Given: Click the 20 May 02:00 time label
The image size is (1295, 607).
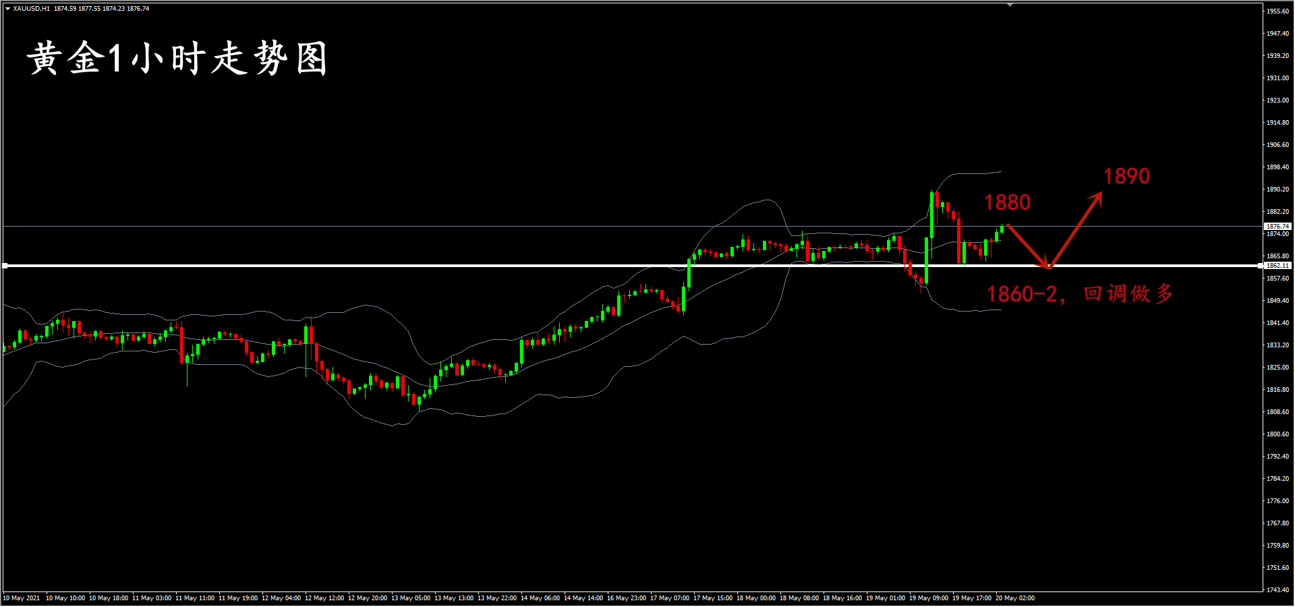Looking at the screenshot, I should (1015, 598).
